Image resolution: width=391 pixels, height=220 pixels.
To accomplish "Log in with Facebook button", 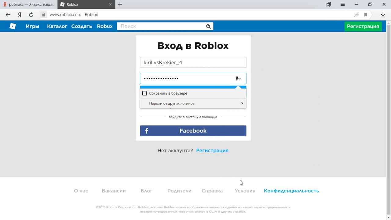I will (x=193, y=131).
